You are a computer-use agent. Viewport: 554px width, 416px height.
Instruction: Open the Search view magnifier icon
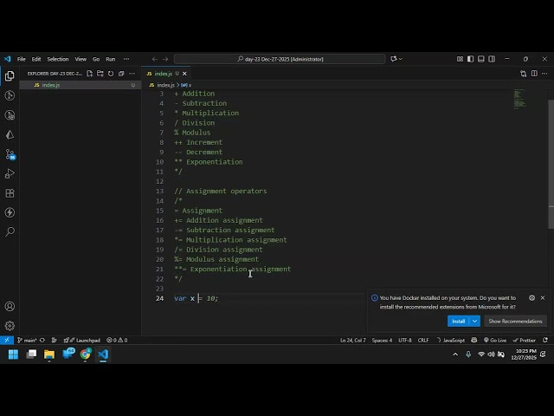pos(10,232)
